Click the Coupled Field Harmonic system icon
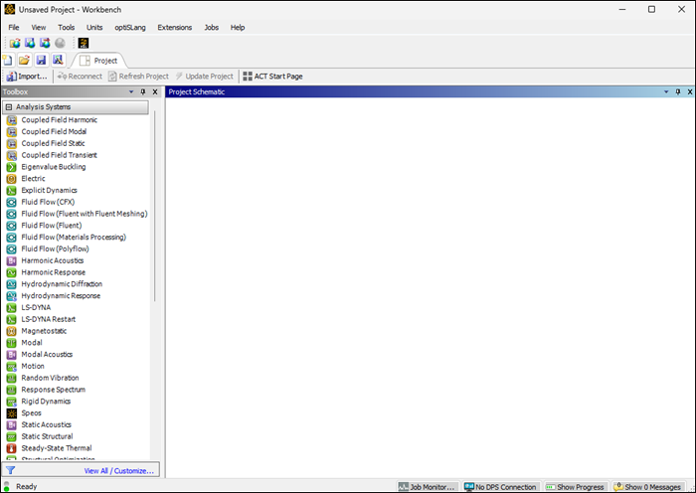 point(12,120)
